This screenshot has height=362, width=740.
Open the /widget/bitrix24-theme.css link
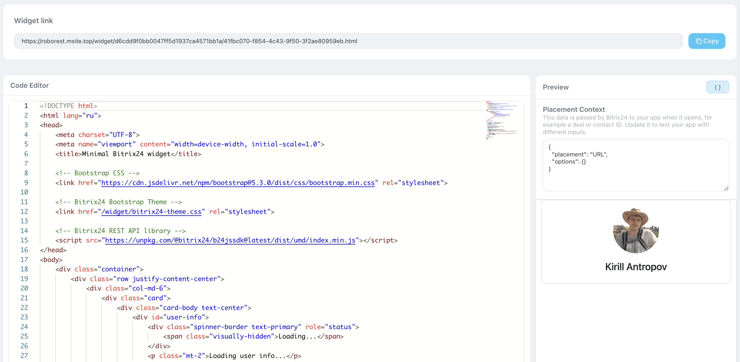151,212
